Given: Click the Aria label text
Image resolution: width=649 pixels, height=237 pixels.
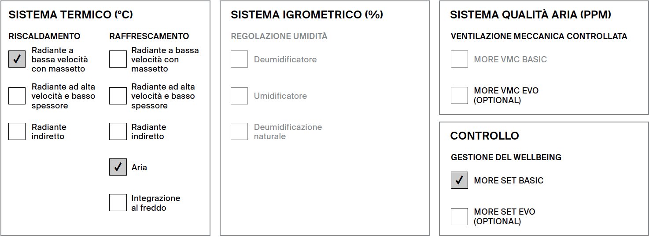Looking at the screenshot, I should (139, 167).
